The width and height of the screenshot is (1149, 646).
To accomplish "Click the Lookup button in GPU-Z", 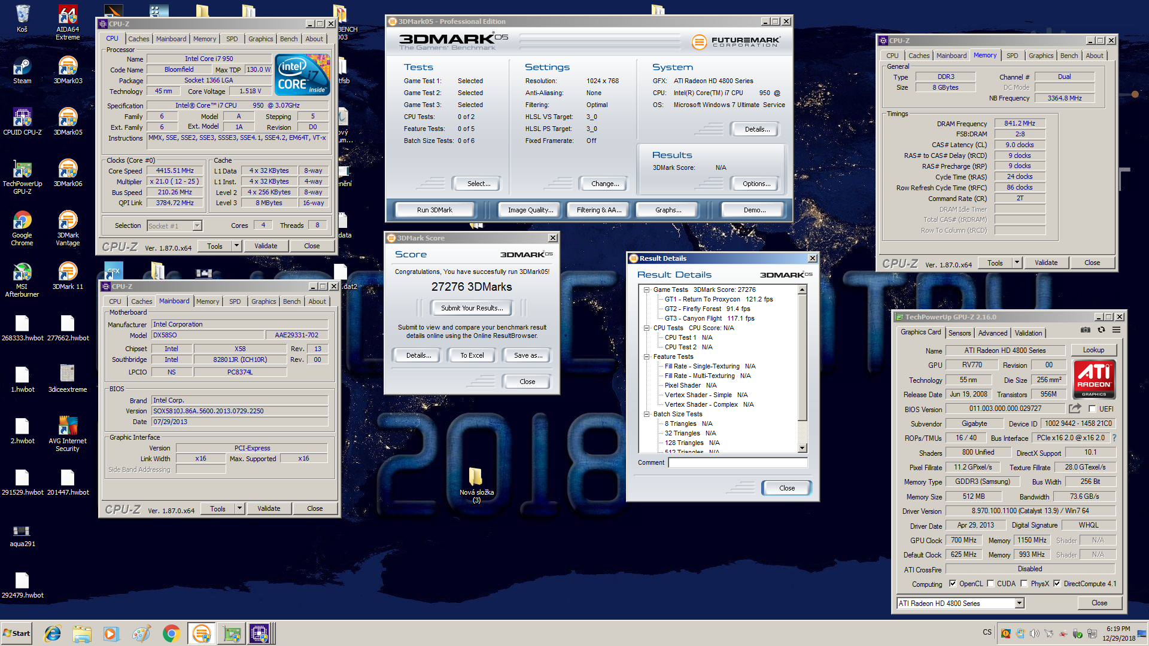I will click(1093, 350).
